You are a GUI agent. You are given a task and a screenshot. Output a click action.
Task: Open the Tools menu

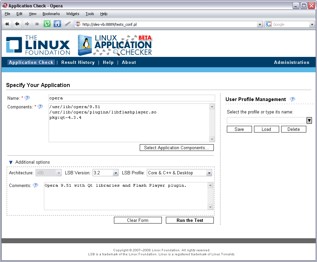(x=90, y=14)
